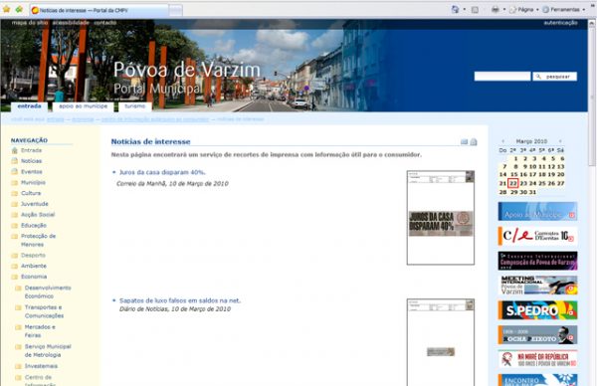Select day 10 in the calendar
This screenshot has width=597, height=386.
(532, 167)
